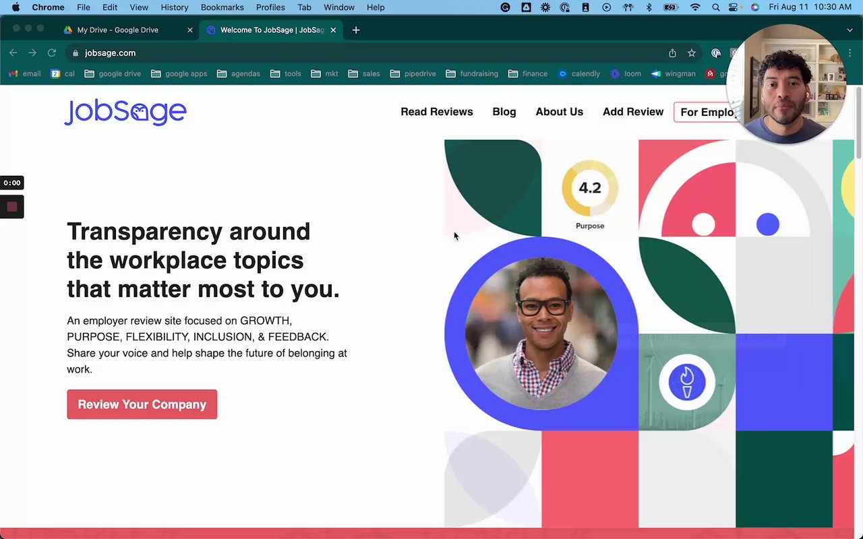Open the Apple menu

pos(16,7)
